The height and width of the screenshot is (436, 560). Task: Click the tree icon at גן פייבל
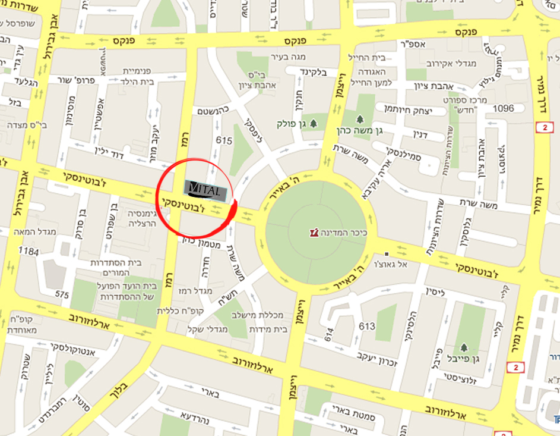point(464,347)
